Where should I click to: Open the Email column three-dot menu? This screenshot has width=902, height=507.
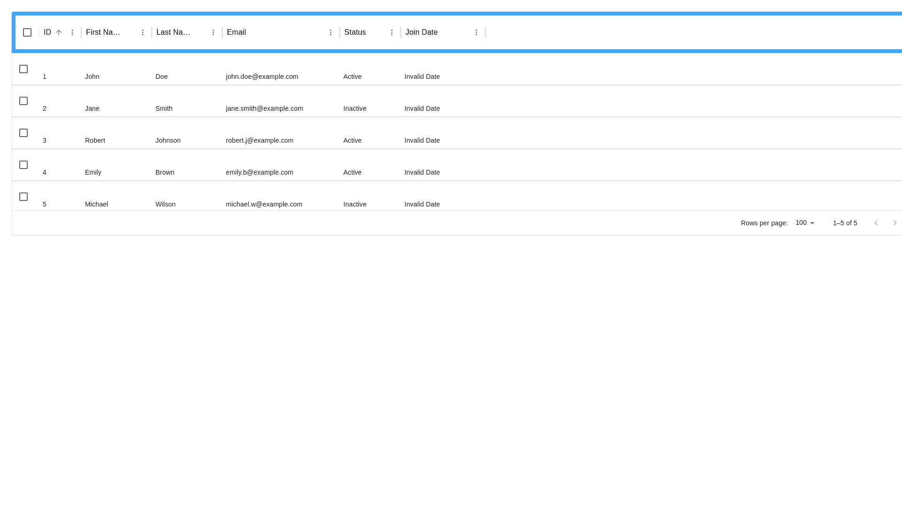point(331,32)
